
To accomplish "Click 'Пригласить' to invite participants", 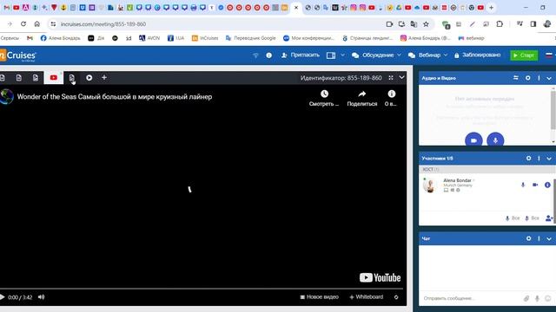I will pos(301,55).
